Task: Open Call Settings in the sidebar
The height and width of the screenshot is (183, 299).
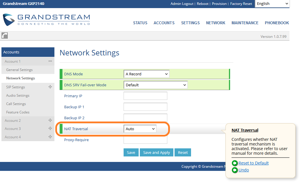Action: click(16, 104)
